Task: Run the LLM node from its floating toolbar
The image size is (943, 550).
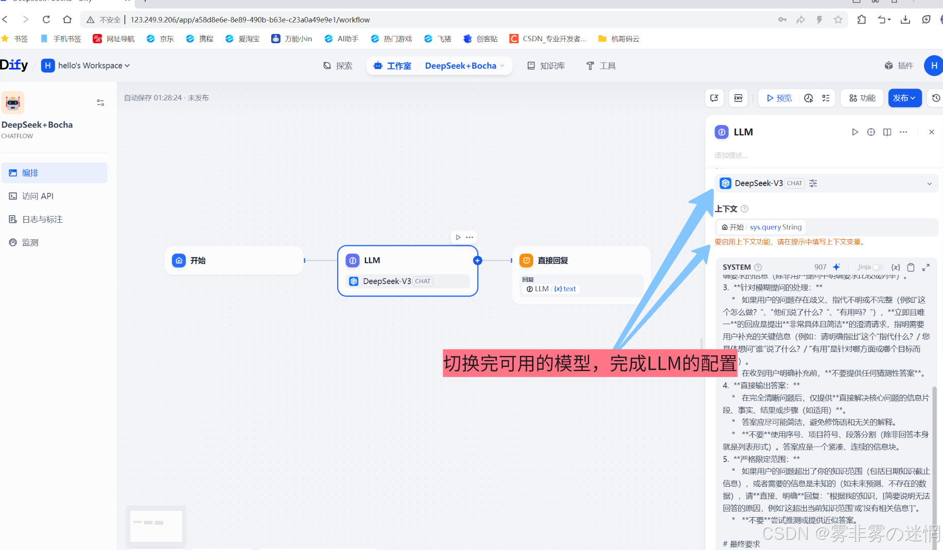Action: [458, 237]
